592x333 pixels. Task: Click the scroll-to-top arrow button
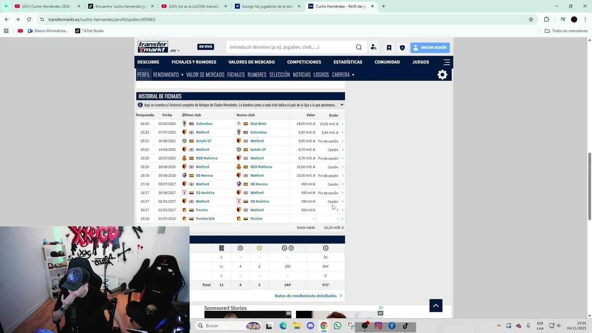[x=436, y=305]
